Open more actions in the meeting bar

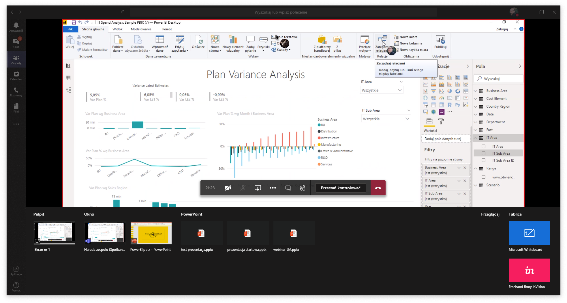click(273, 188)
